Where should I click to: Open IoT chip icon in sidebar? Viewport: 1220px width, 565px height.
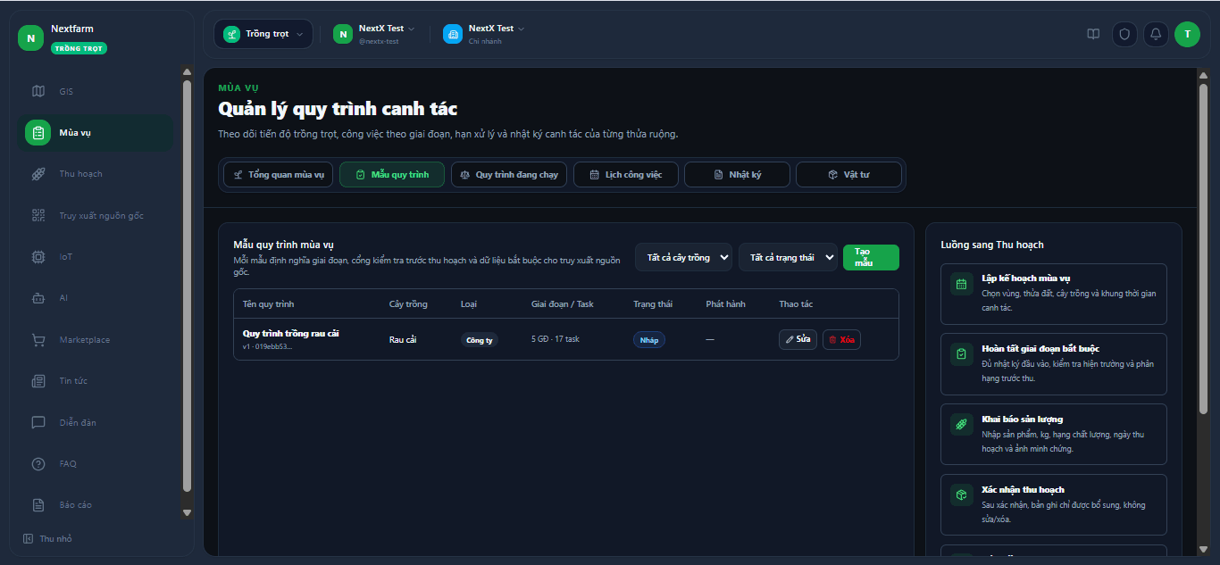[38, 257]
